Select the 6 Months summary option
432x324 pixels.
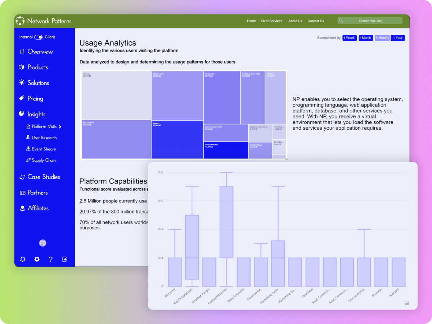pos(382,38)
